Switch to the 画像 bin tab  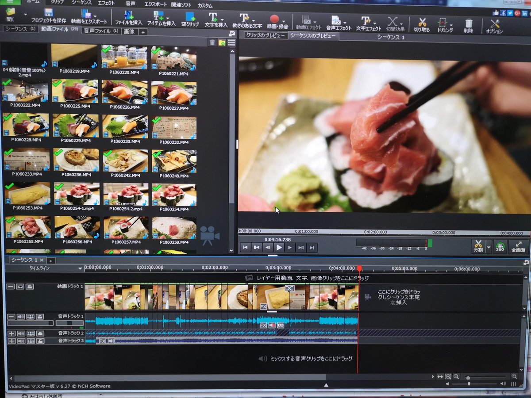coord(129,31)
